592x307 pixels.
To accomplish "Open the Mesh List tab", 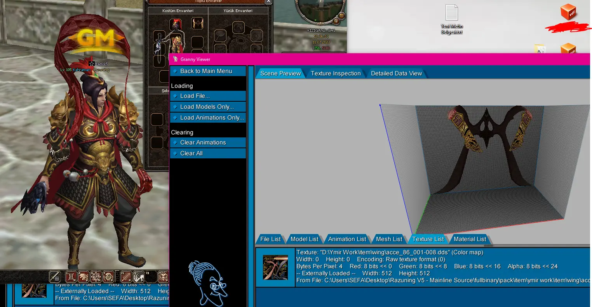I will [x=389, y=239].
